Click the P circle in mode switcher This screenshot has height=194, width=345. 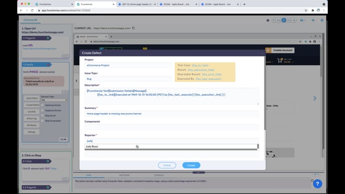click(273, 20)
